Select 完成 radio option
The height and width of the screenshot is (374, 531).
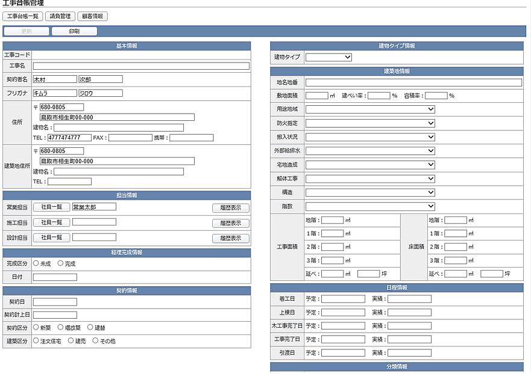[x=60, y=263]
